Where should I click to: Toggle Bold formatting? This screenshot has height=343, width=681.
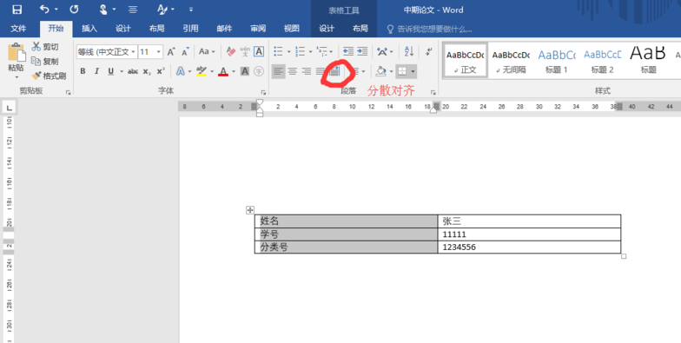pyautogui.click(x=83, y=71)
